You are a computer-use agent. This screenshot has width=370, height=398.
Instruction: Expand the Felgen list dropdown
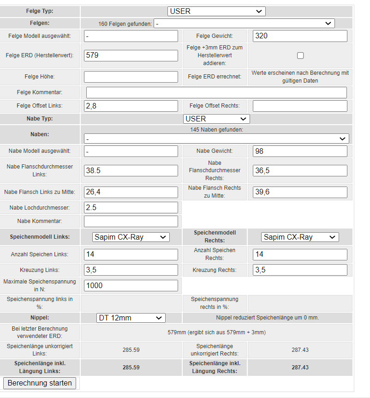click(x=244, y=23)
